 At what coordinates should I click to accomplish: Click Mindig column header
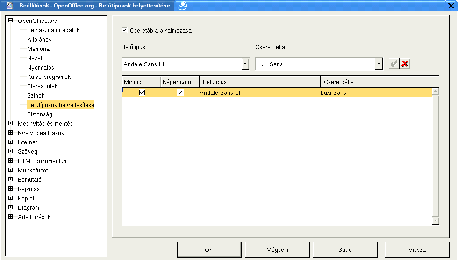tap(141, 82)
